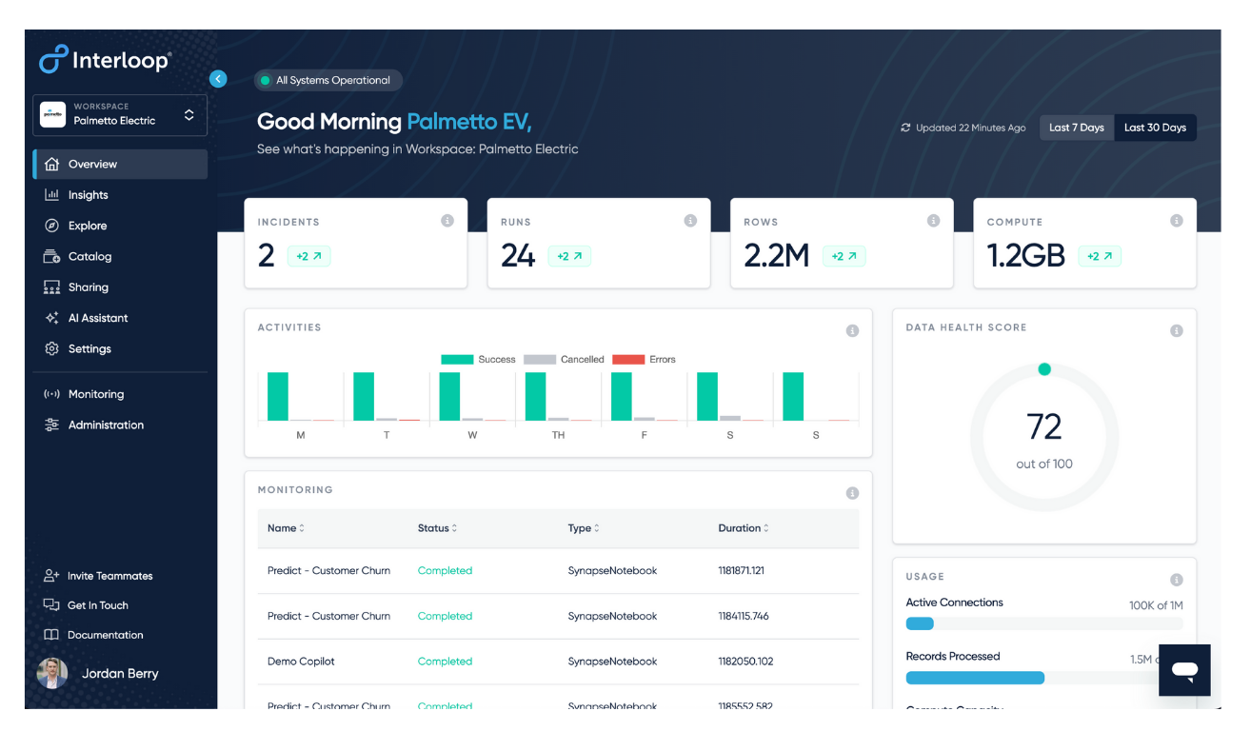This screenshot has width=1251, height=751.
Task: Select Last 7 Days range
Action: pos(1077,128)
